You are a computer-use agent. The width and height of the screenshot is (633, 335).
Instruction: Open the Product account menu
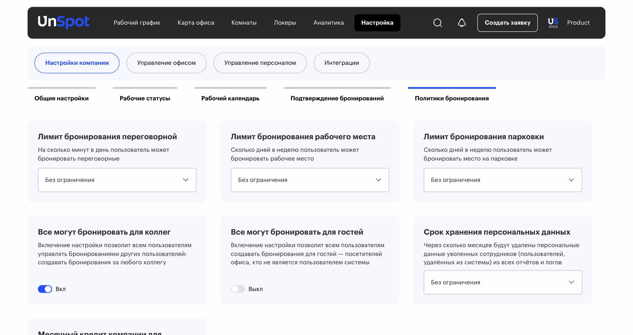(x=578, y=23)
